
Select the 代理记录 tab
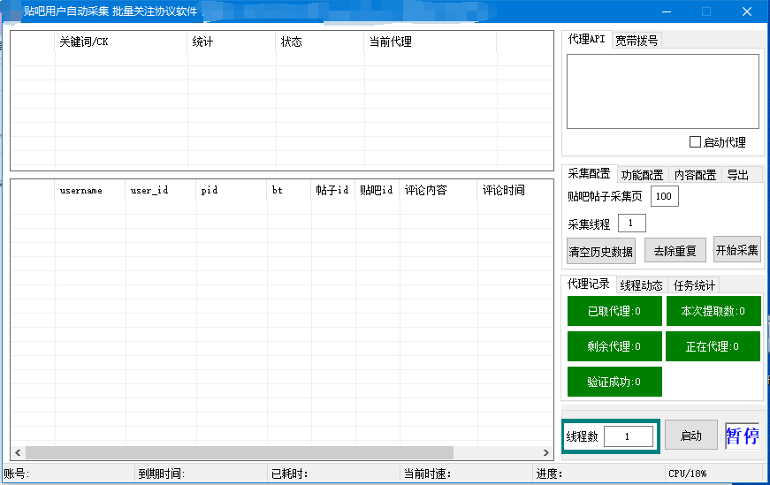pyautogui.click(x=588, y=284)
